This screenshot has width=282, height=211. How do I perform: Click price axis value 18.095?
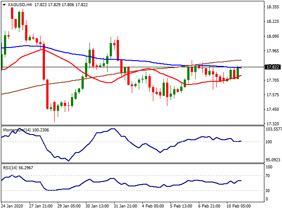pyautogui.click(x=273, y=36)
